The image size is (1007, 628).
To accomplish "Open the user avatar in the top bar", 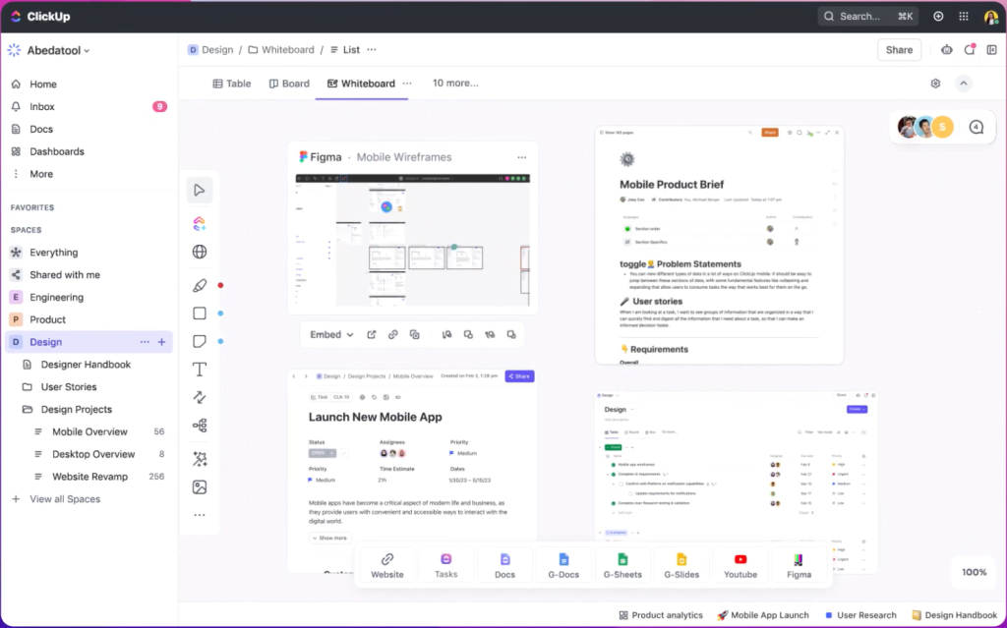I will (991, 17).
